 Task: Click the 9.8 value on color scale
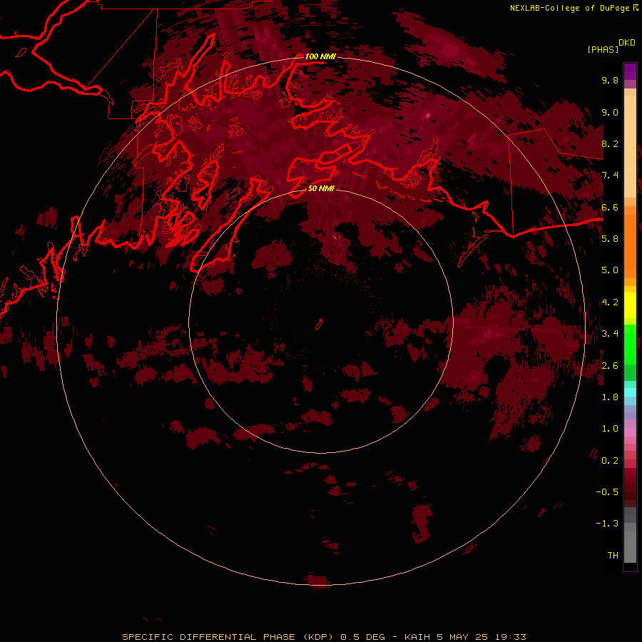coord(610,80)
